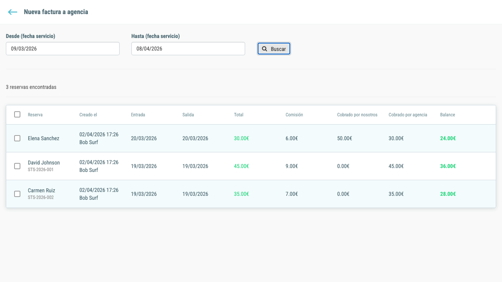Screen dimensions: 502x282
Task: Click the Nueva factura a agencia title
Action: (56, 12)
